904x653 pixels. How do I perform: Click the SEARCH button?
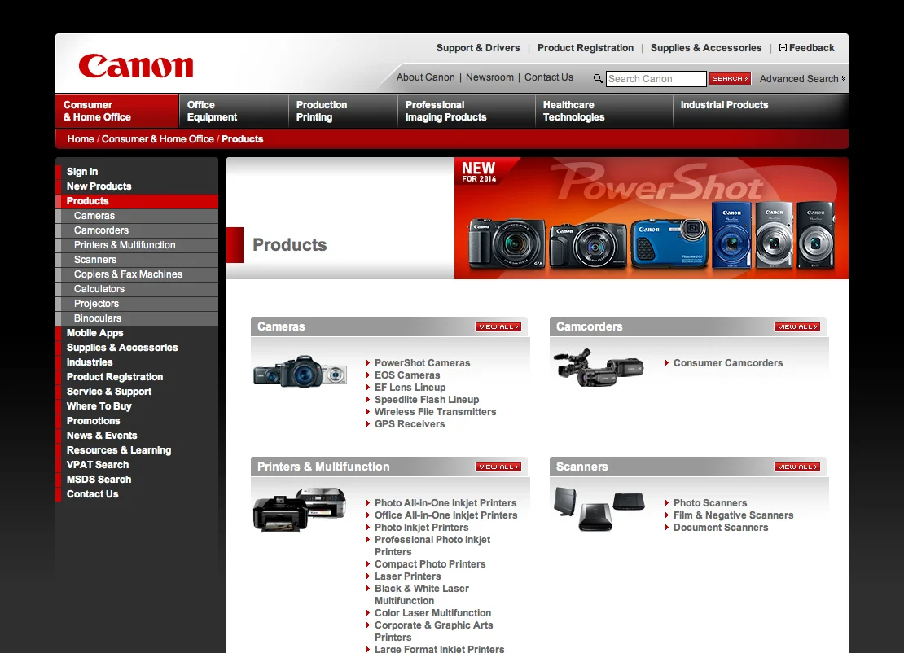click(729, 78)
